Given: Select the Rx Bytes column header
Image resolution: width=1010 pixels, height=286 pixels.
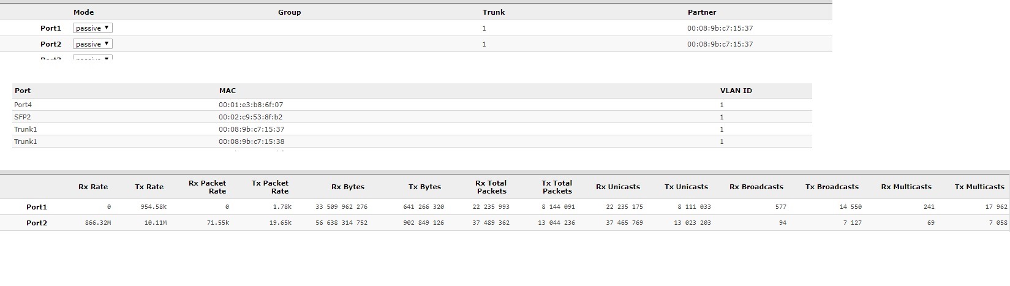Looking at the screenshot, I should click(x=348, y=187).
